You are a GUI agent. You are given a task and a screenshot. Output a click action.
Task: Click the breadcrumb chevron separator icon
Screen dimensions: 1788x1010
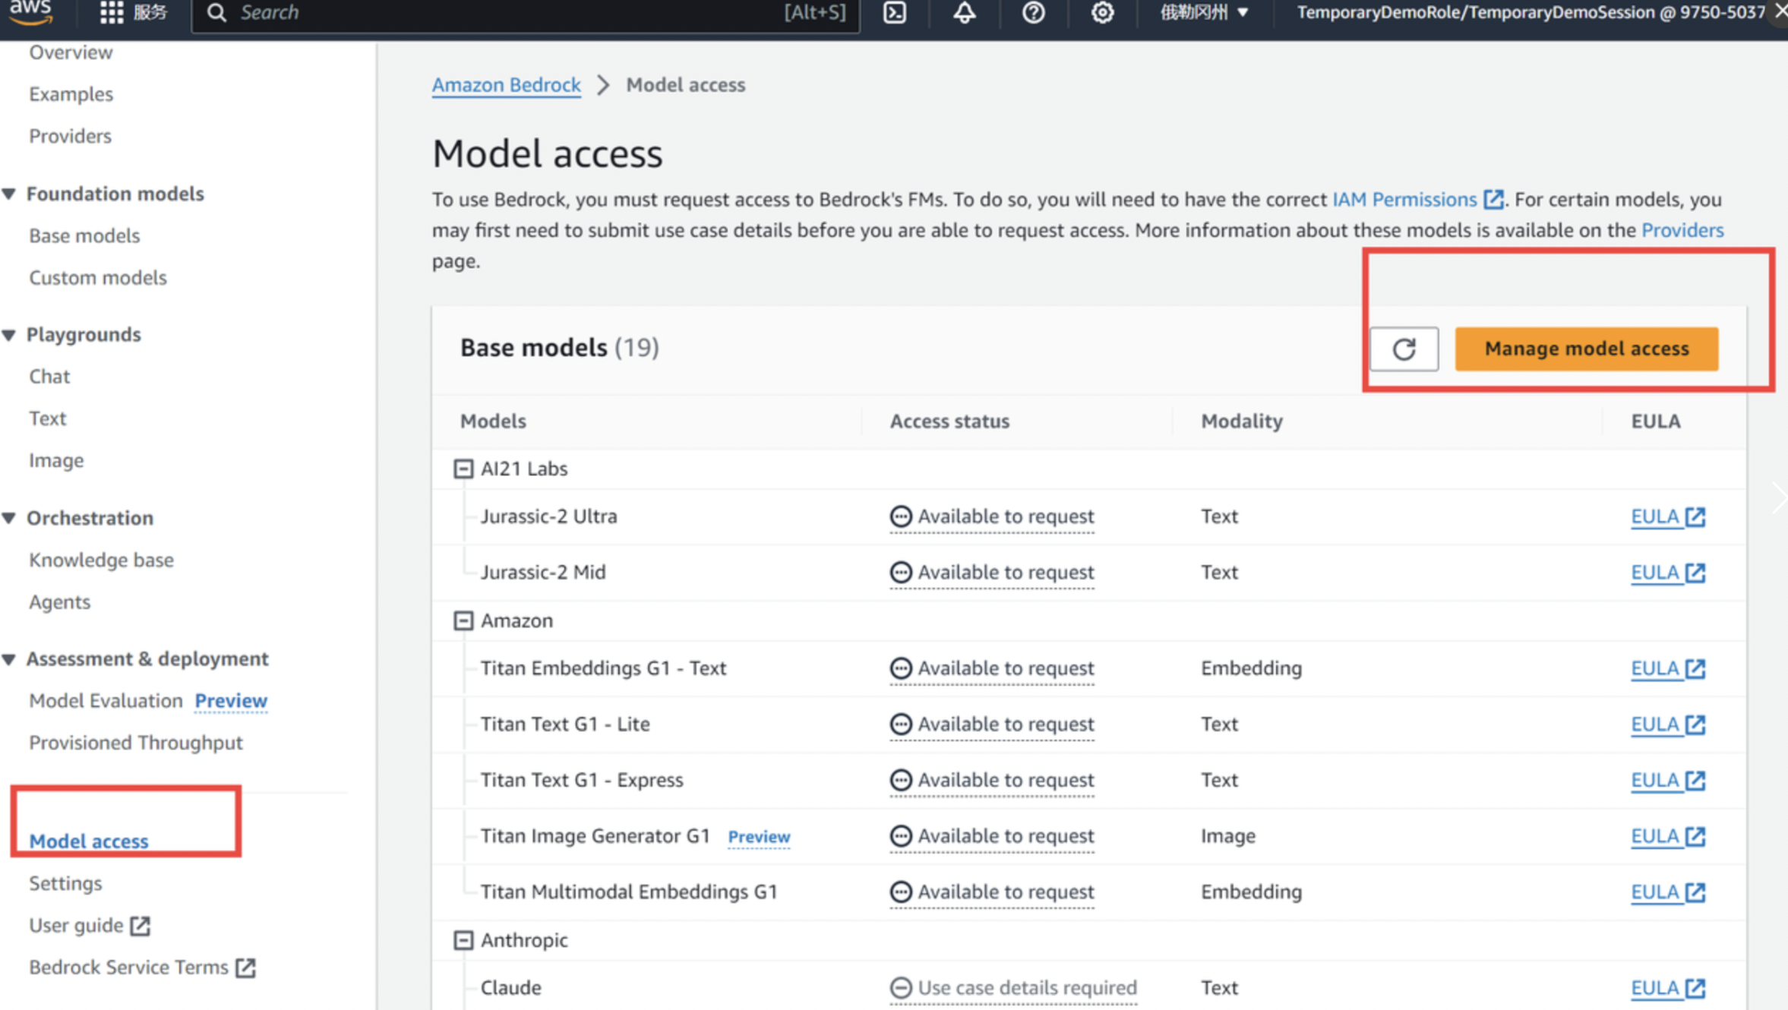tap(603, 85)
